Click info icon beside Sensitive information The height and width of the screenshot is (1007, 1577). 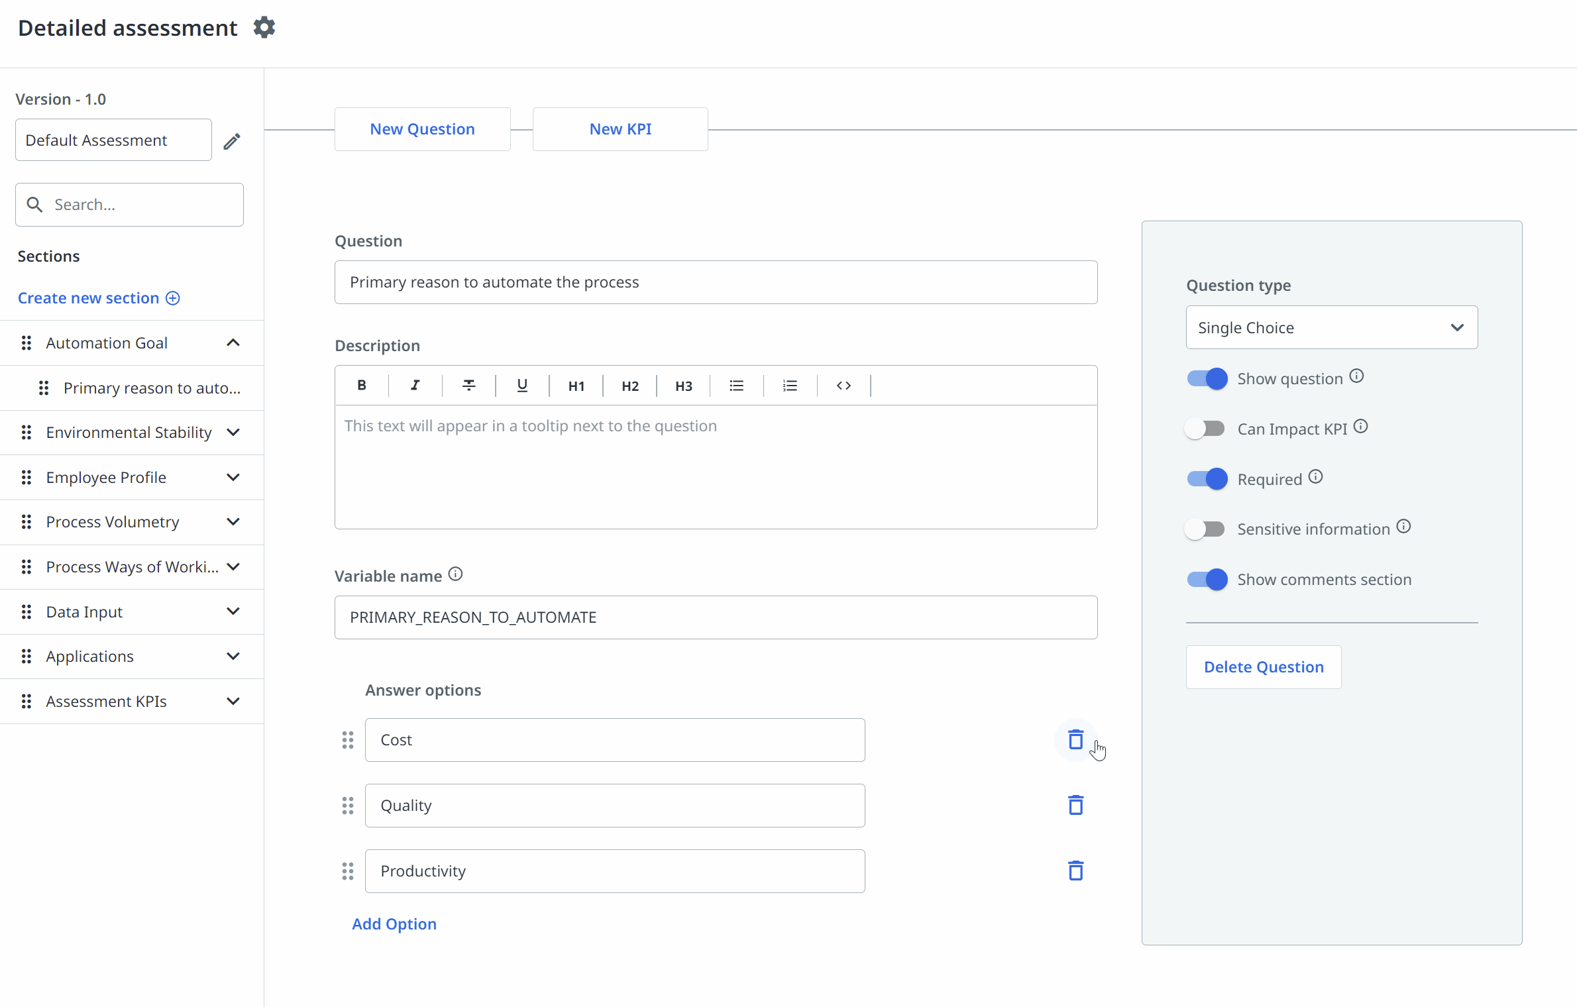pos(1403,527)
